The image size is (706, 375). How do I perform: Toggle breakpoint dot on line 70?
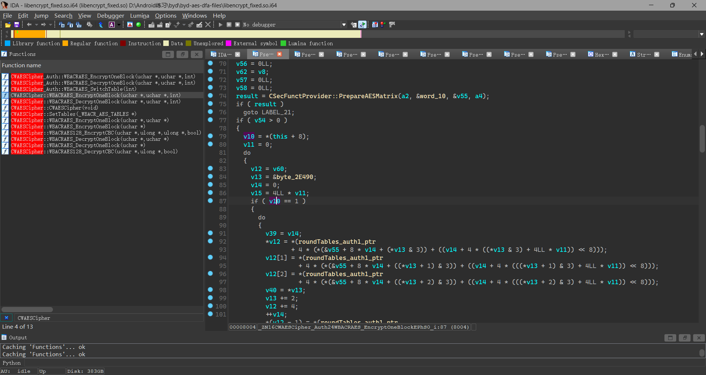[210, 63]
